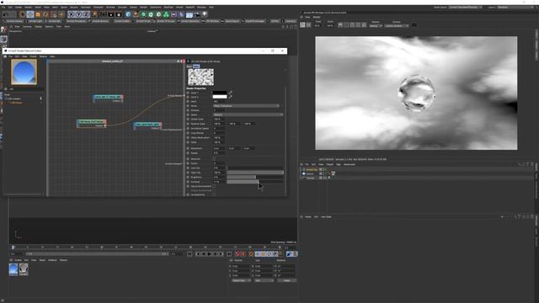Click the Color 2 white swatch
This screenshot has width=539, height=303.
tap(220, 97)
